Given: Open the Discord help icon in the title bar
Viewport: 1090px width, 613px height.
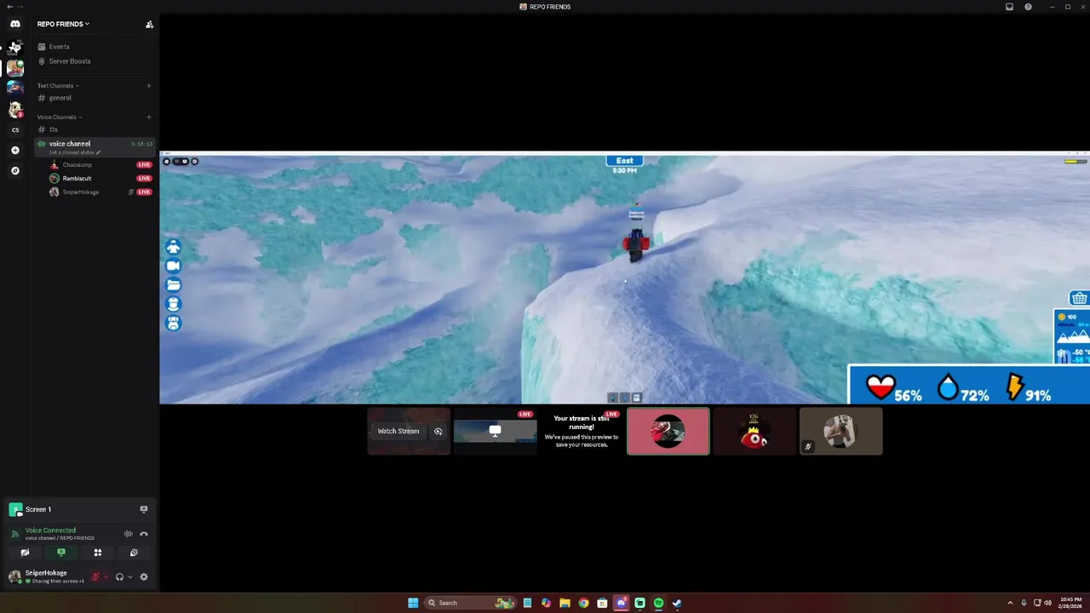Looking at the screenshot, I should pyautogui.click(x=1028, y=7).
